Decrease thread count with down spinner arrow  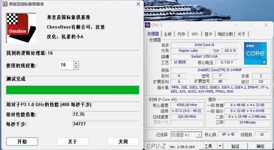76,67
